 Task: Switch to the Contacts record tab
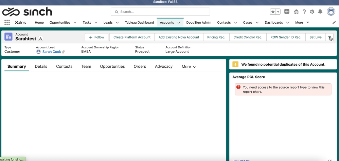pyautogui.click(x=64, y=67)
